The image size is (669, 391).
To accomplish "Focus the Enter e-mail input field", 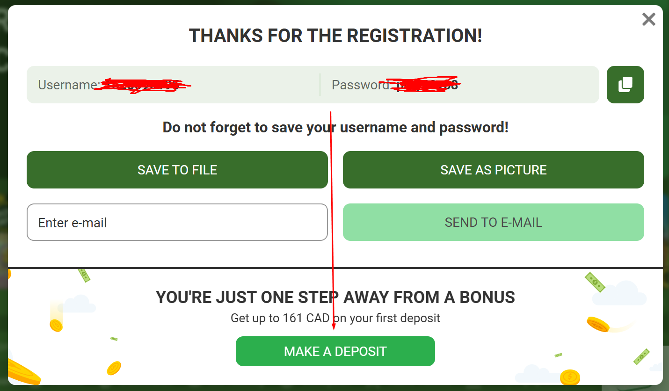I will point(177,222).
